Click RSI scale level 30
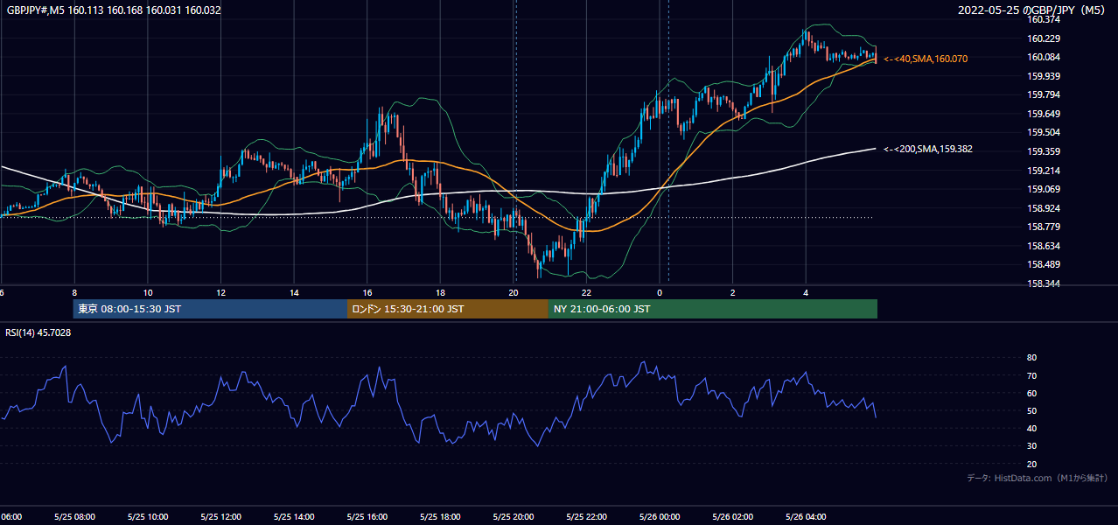The height and width of the screenshot is (525, 1118). pos(1031,446)
